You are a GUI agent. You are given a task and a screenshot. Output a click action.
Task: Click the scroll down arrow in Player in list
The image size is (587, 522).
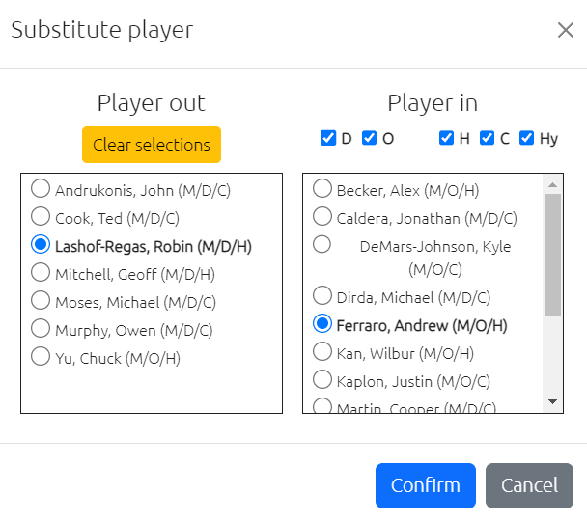pyautogui.click(x=552, y=402)
